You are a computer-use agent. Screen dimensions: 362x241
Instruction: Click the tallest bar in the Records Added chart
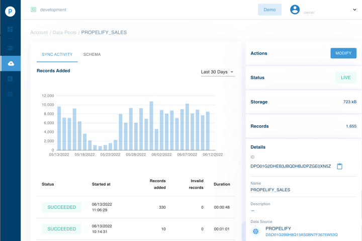[151, 126]
